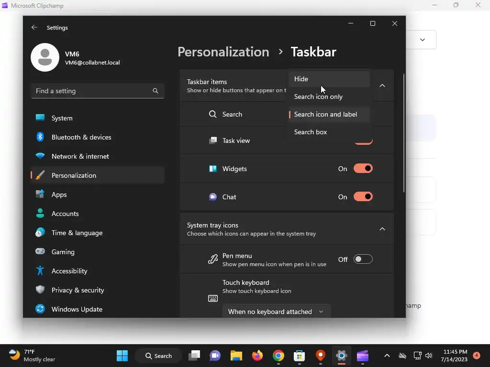Click the Find a setting search field
The image size is (490, 367).
[98, 91]
